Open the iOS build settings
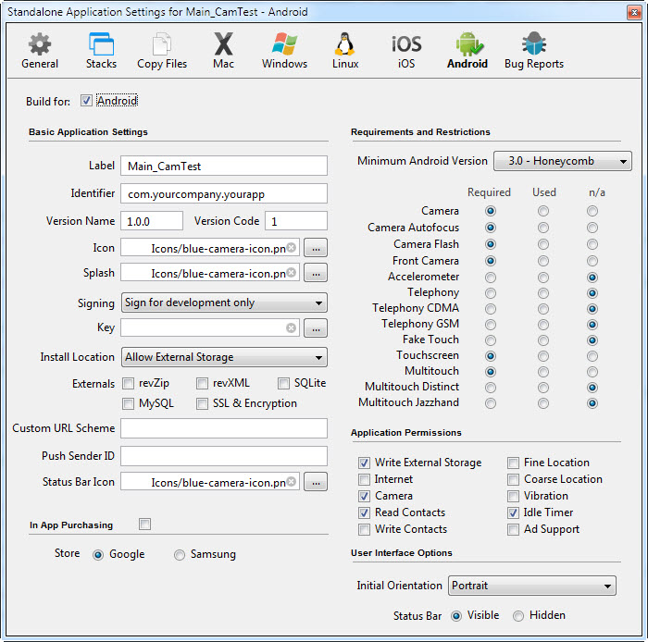Image resolution: width=648 pixels, height=642 pixels. pos(406,51)
